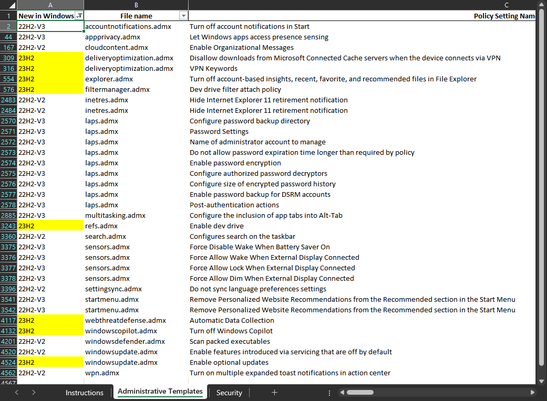This screenshot has width=547, height=401.
Task: Click the Select All corner triangle
Action: tap(12, 5)
